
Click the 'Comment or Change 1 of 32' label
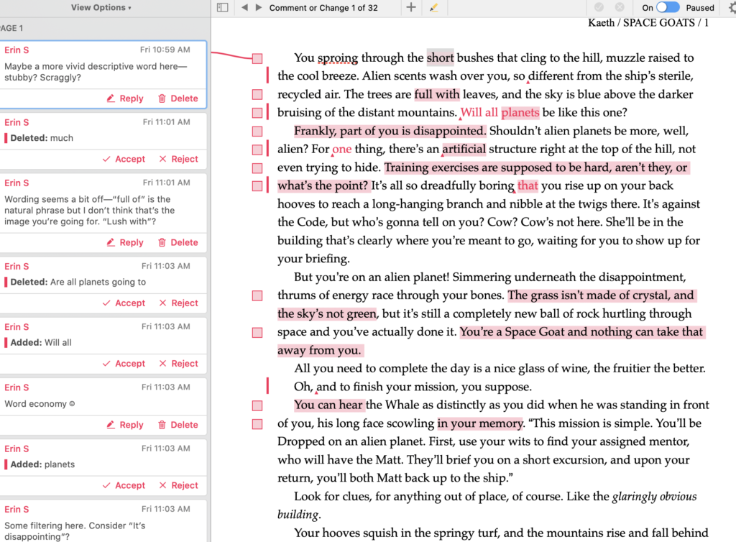[323, 8]
